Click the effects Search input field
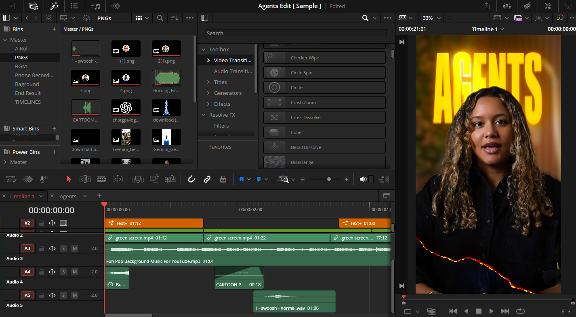Screen dimensions: 576x317 click(x=296, y=33)
